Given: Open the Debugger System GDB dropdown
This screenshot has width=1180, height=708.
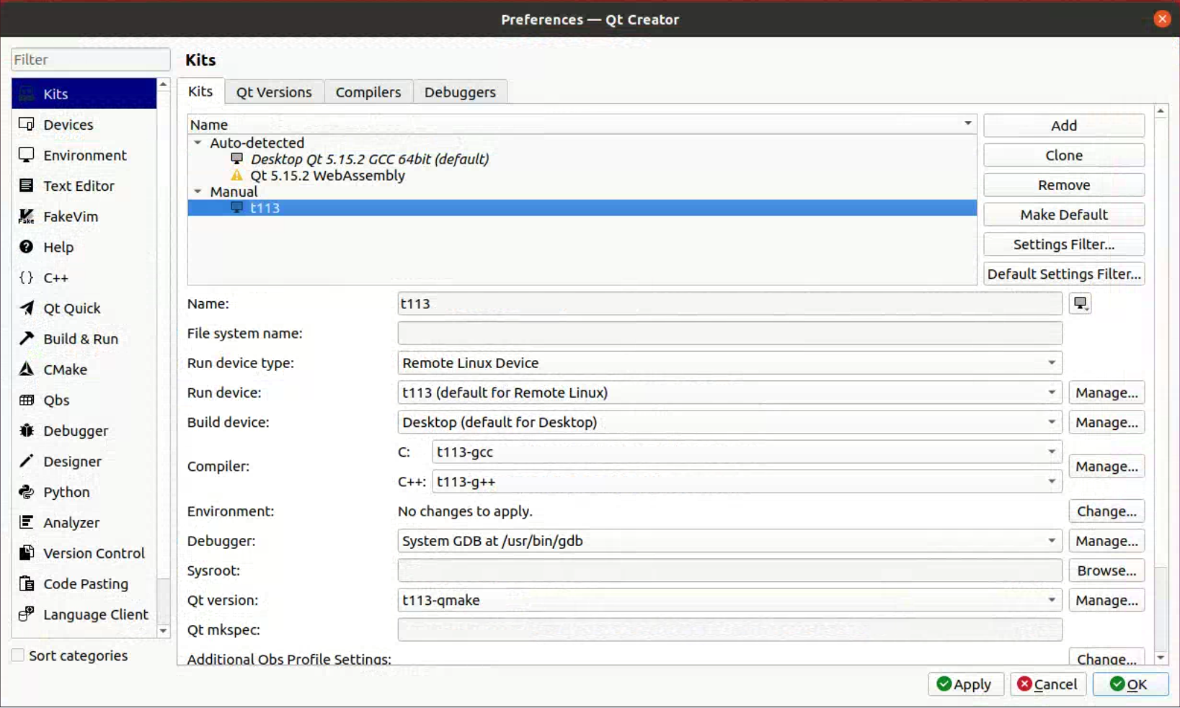Looking at the screenshot, I should pyautogui.click(x=729, y=540).
